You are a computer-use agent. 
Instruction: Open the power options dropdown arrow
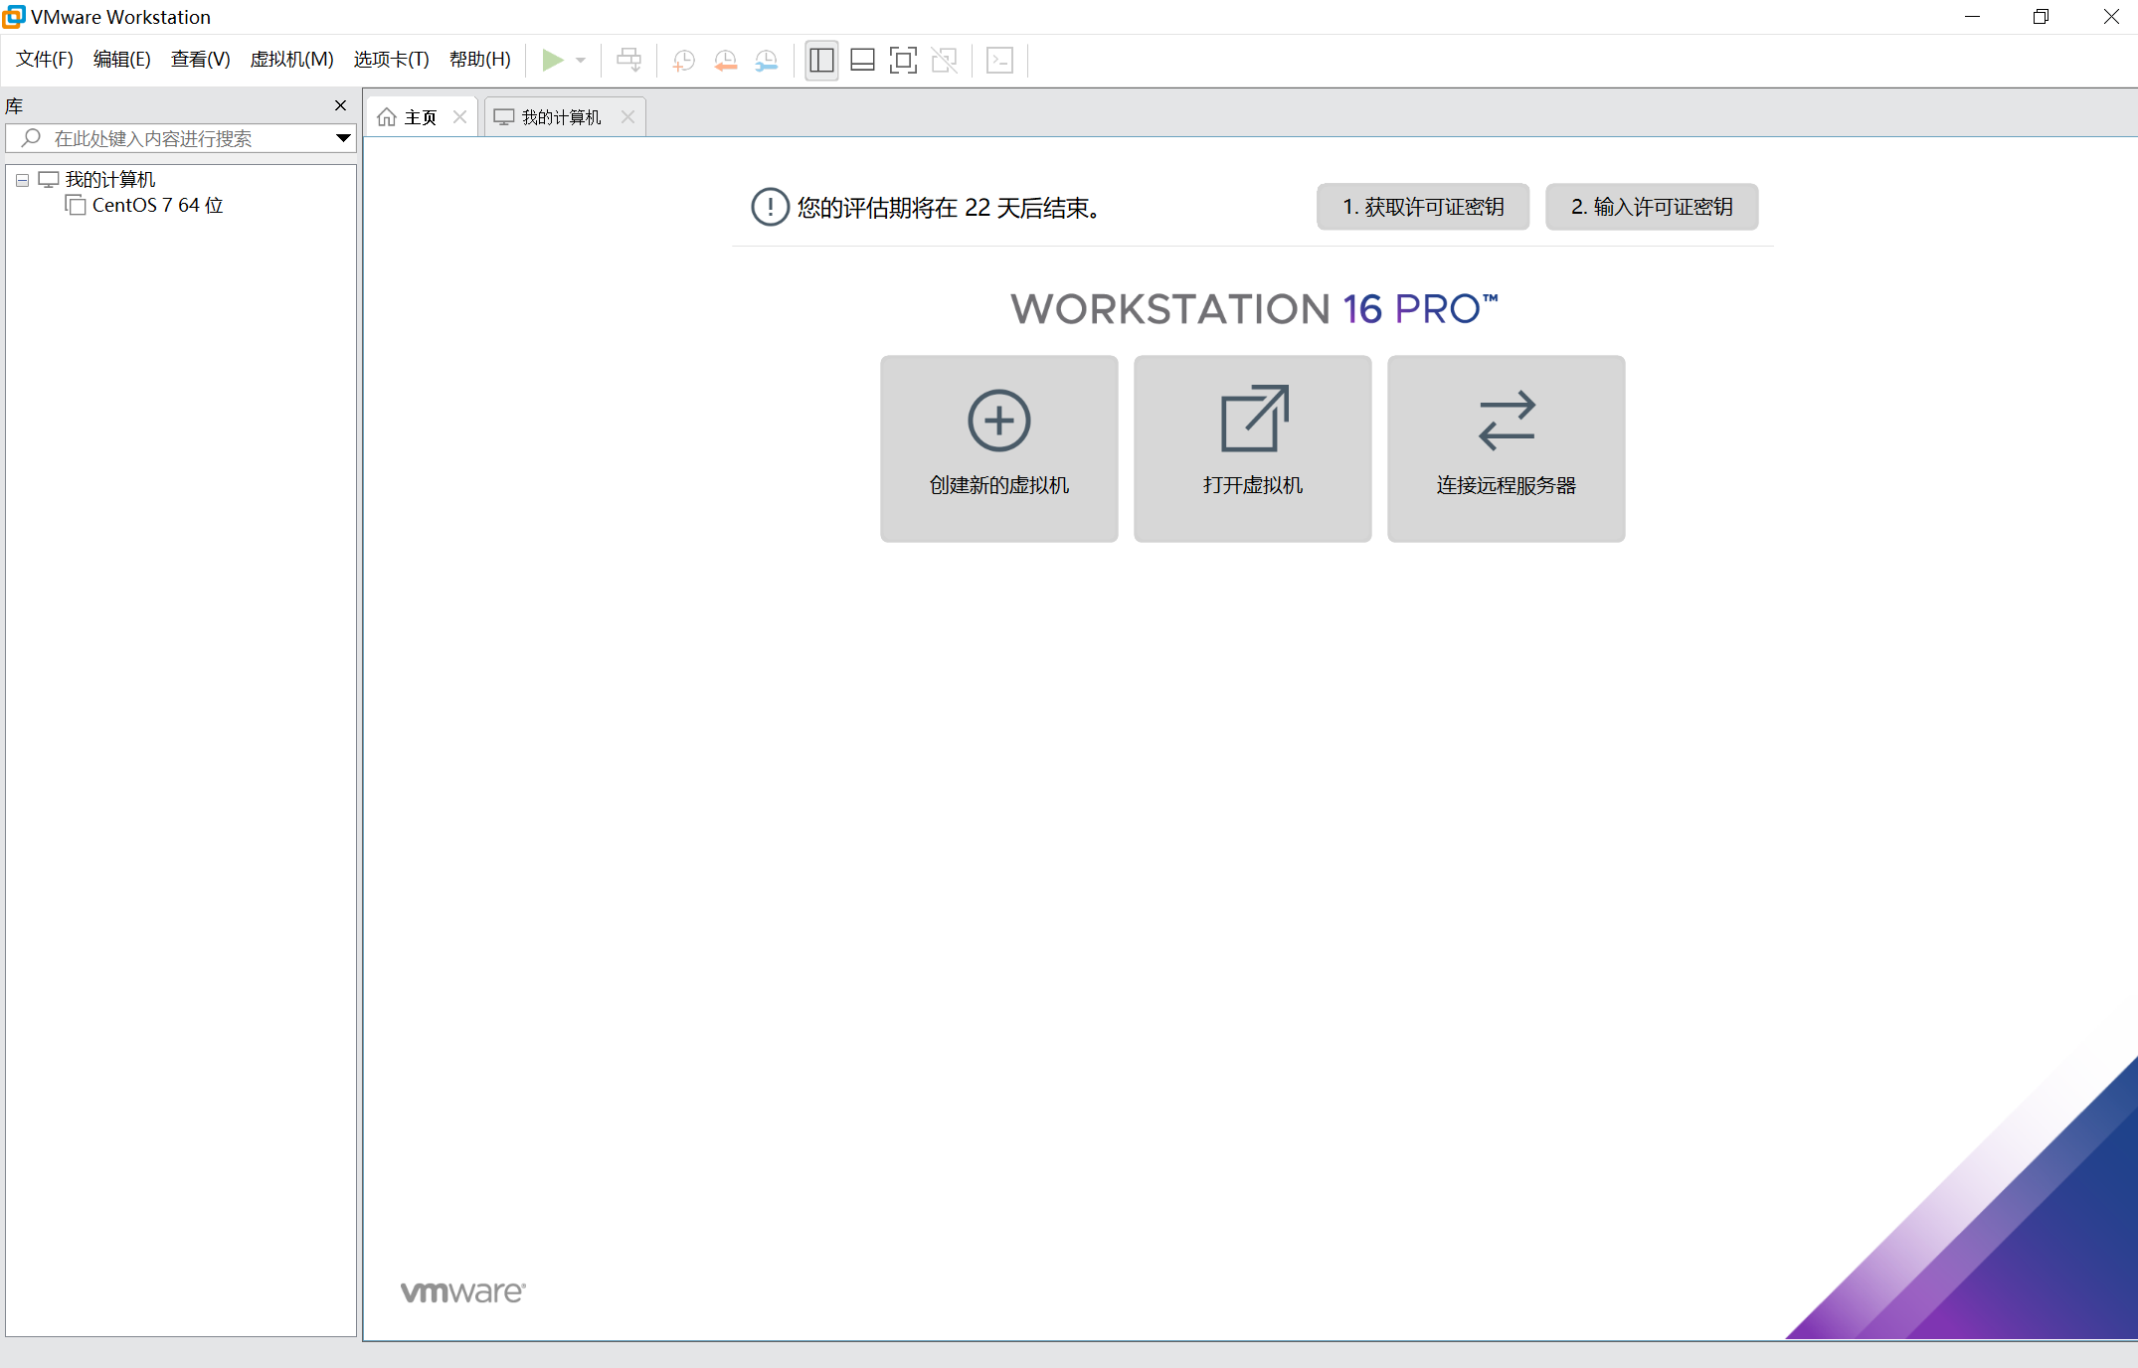point(581,61)
